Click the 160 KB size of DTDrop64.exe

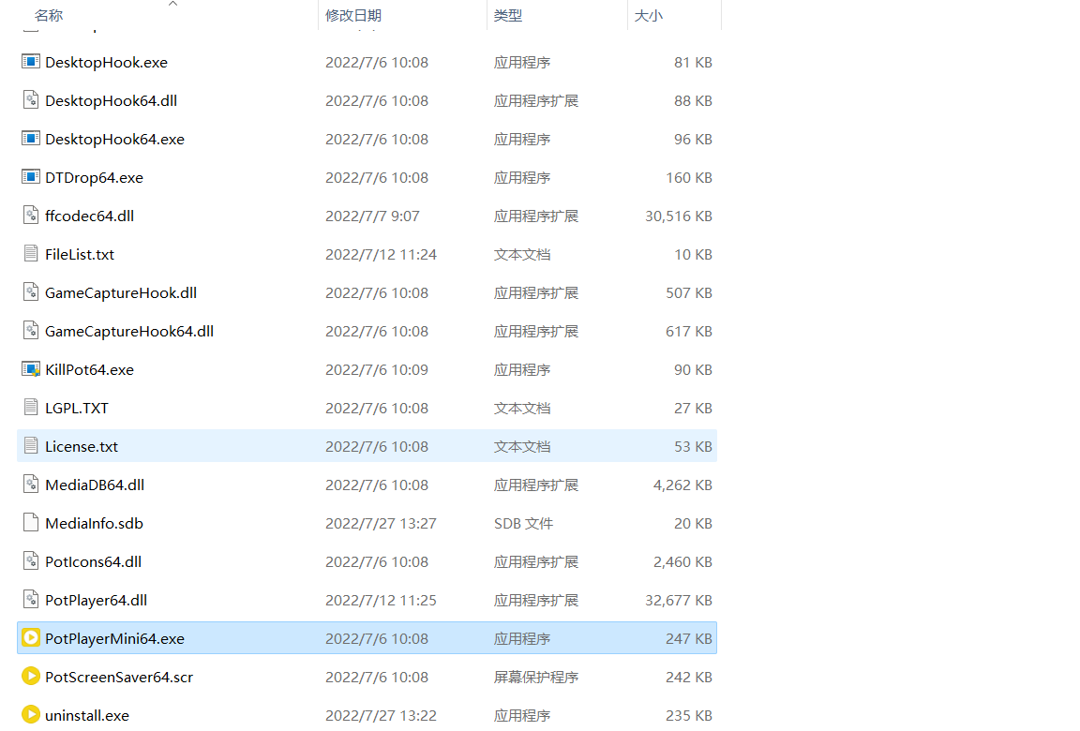tap(689, 177)
